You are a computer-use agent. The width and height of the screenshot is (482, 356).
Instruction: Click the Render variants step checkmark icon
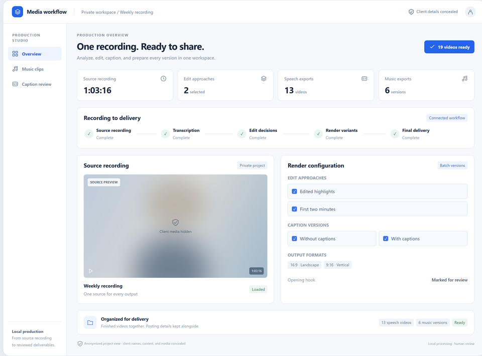point(318,134)
